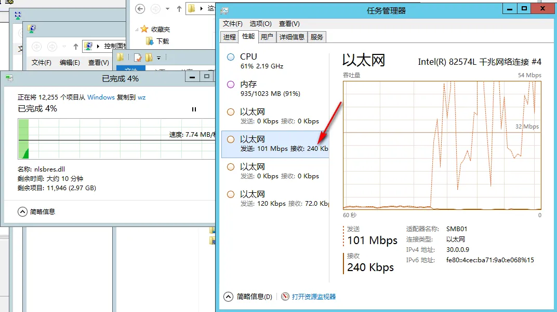Open 打开资源监视器 link
The width and height of the screenshot is (557, 312).
click(x=314, y=297)
